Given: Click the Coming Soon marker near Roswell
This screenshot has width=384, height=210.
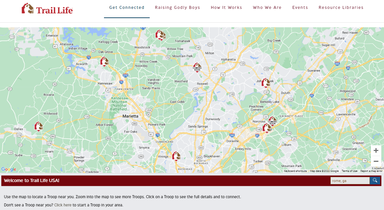Looking at the screenshot, I should (197, 67).
